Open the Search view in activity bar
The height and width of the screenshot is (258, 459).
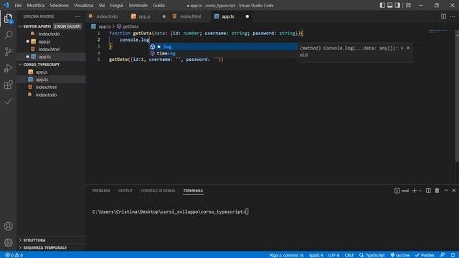[8, 35]
